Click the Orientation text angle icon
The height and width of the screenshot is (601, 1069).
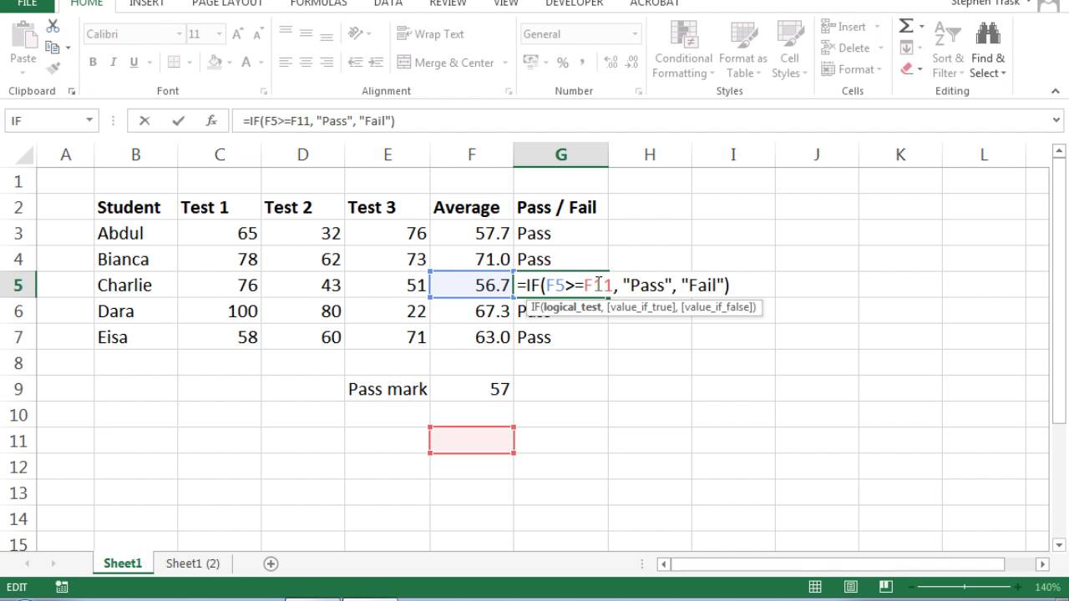(x=357, y=33)
